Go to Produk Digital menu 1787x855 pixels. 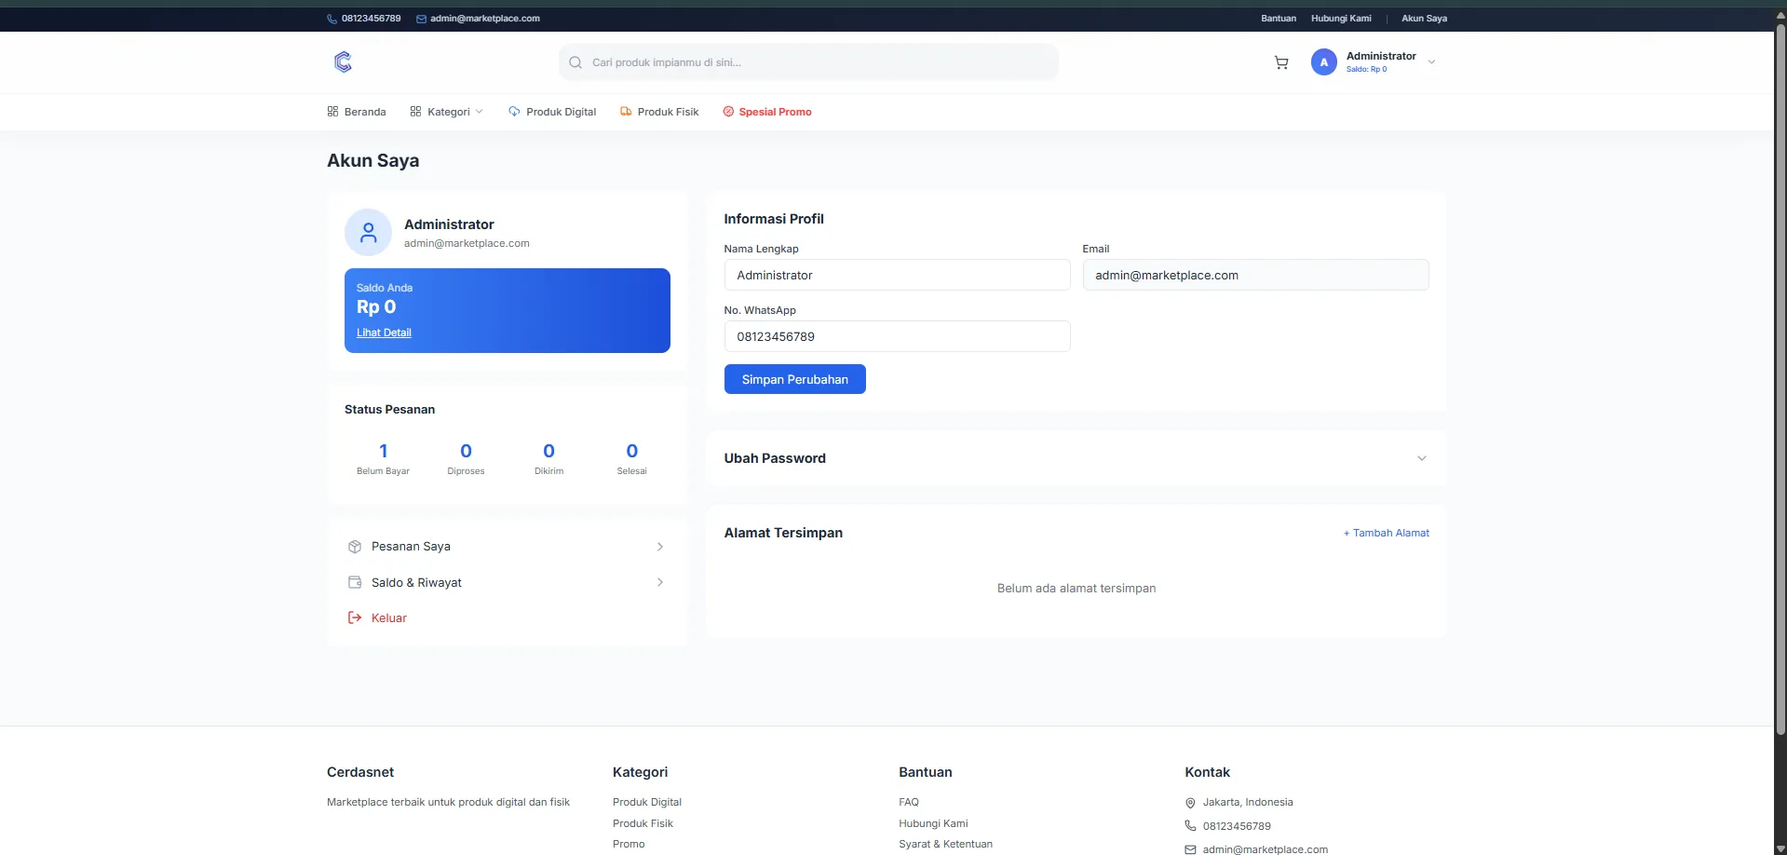click(x=552, y=112)
